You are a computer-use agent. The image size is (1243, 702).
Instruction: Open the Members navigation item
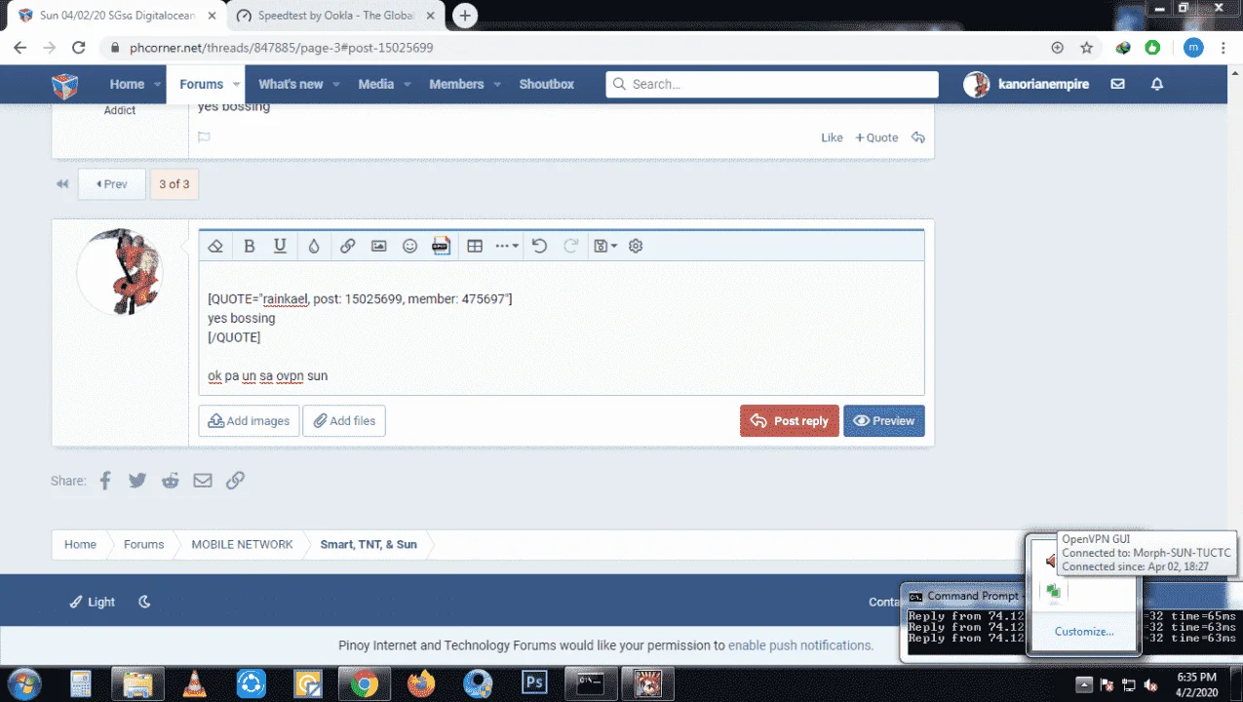(x=456, y=84)
